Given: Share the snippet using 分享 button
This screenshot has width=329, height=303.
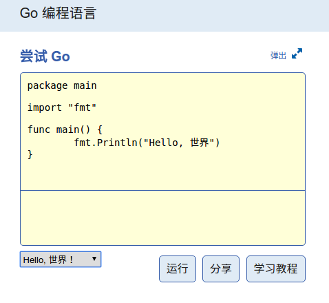Looking at the screenshot, I should coord(221,269).
